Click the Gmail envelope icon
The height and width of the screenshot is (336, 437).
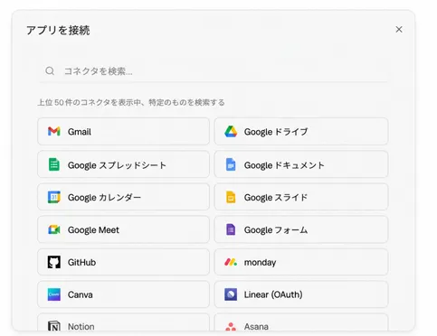pyautogui.click(x=54, y=132)
